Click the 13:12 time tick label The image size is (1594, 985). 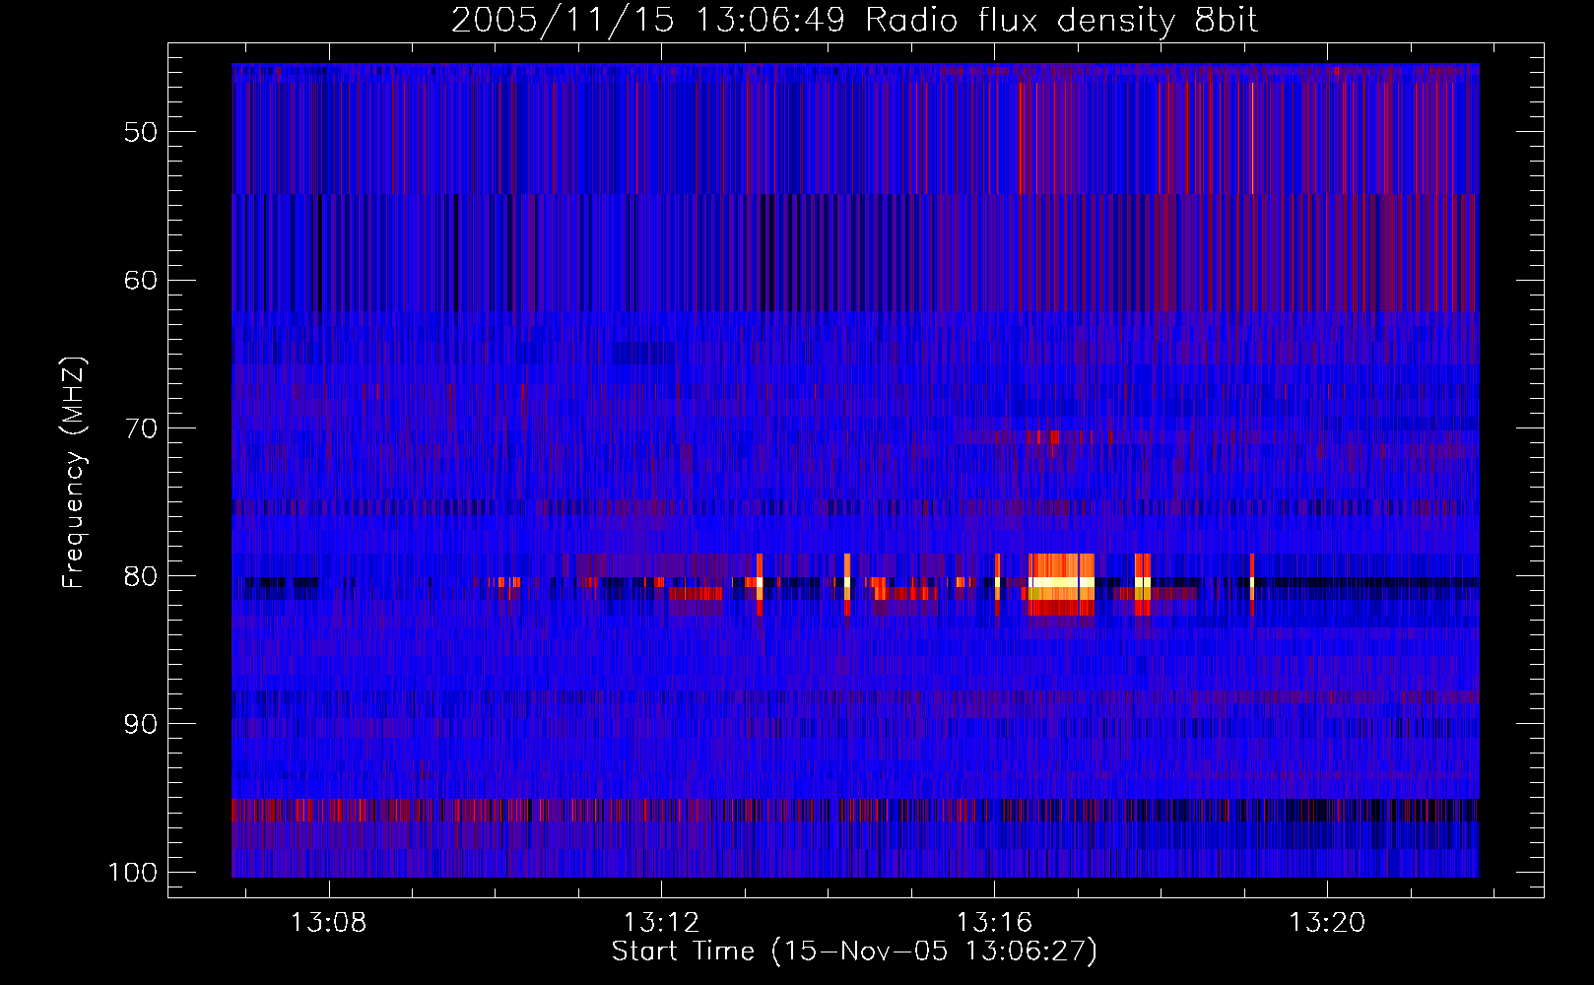(662, 923)
